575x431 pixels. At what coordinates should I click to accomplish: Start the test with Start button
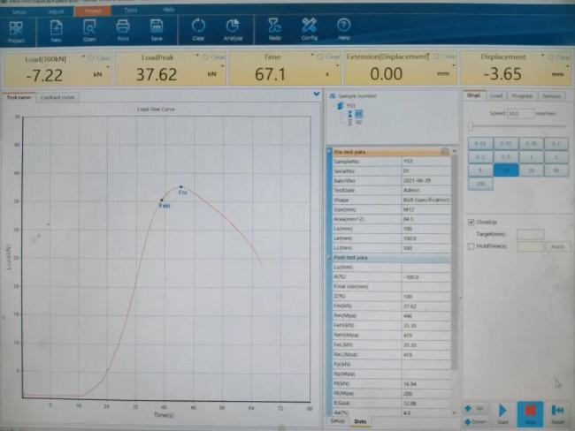(x=502, y=414)
